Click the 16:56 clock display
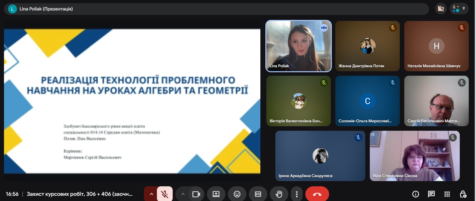Screen dimensions: 476x201 pyautogui.click(x=12, y=194)
